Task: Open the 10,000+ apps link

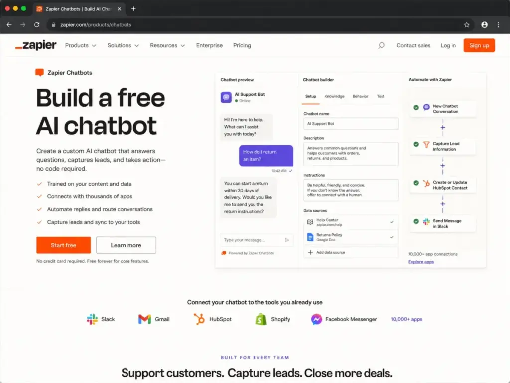Action: (406, 319)
